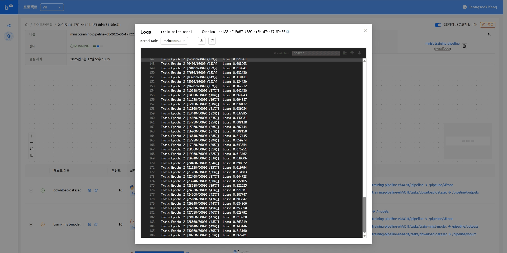Expand the train-mnist-model task row

click(31, 225)
